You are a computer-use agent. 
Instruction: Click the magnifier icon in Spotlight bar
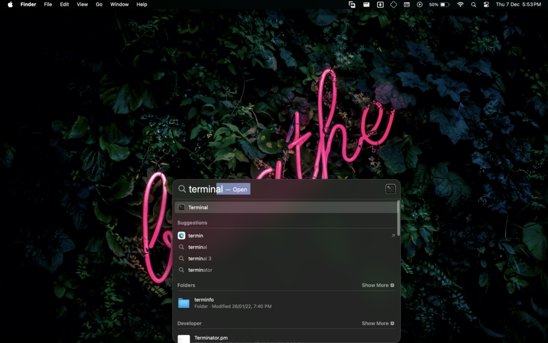pyautogui.click(x=182, y=189)
